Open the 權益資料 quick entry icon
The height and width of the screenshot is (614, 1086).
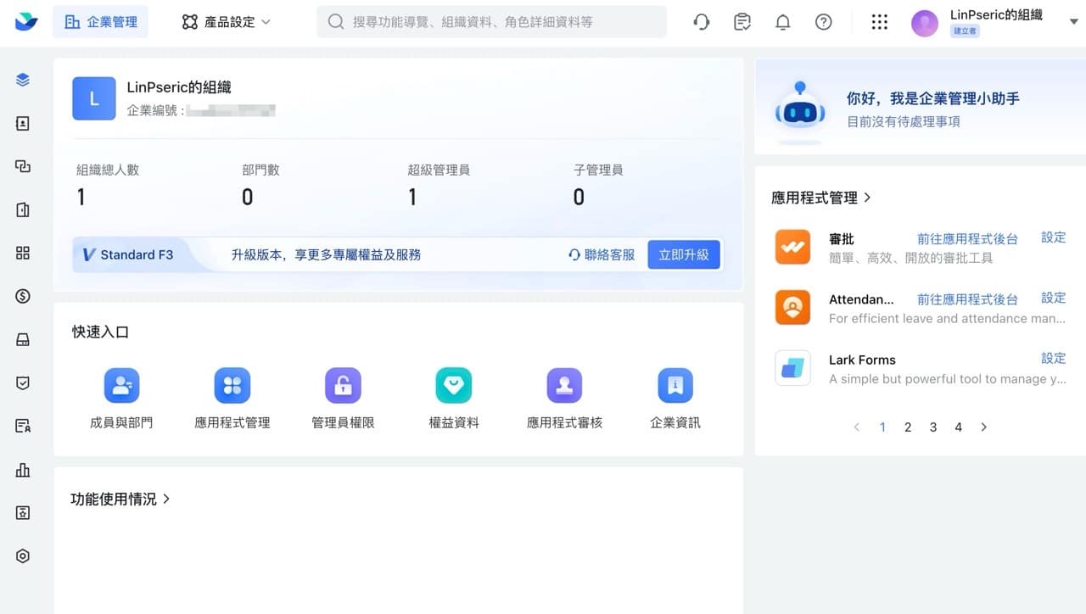pos(453,386)
